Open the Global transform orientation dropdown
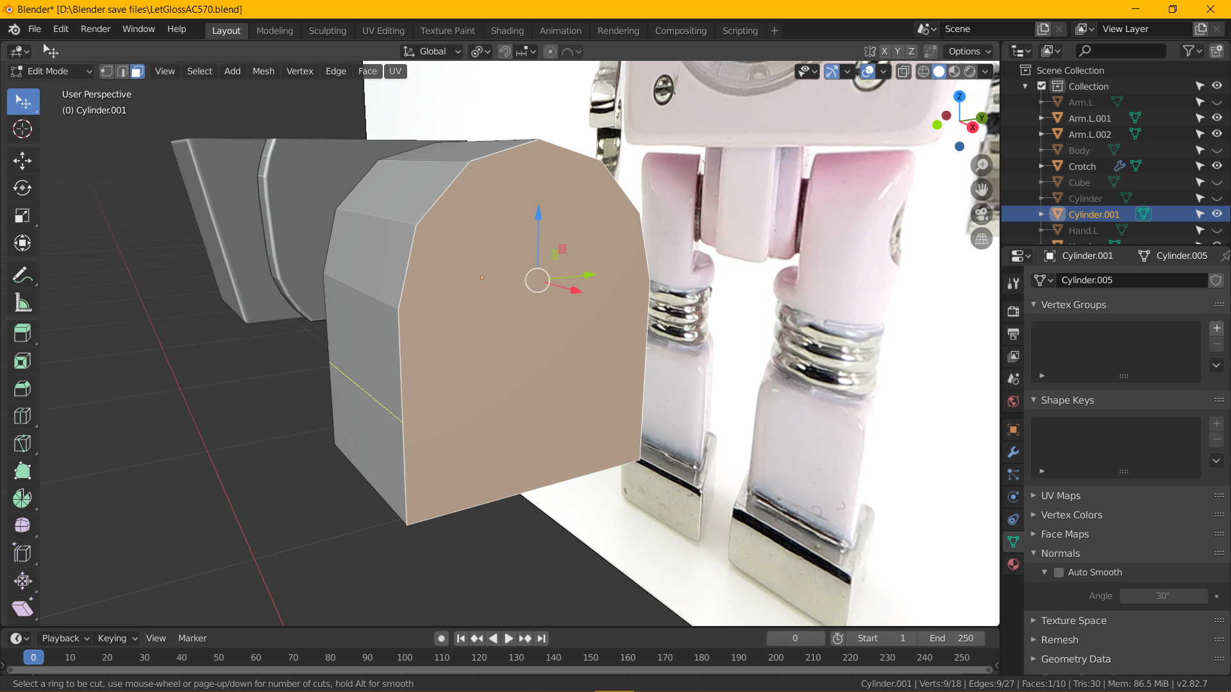 pos(431,51)
